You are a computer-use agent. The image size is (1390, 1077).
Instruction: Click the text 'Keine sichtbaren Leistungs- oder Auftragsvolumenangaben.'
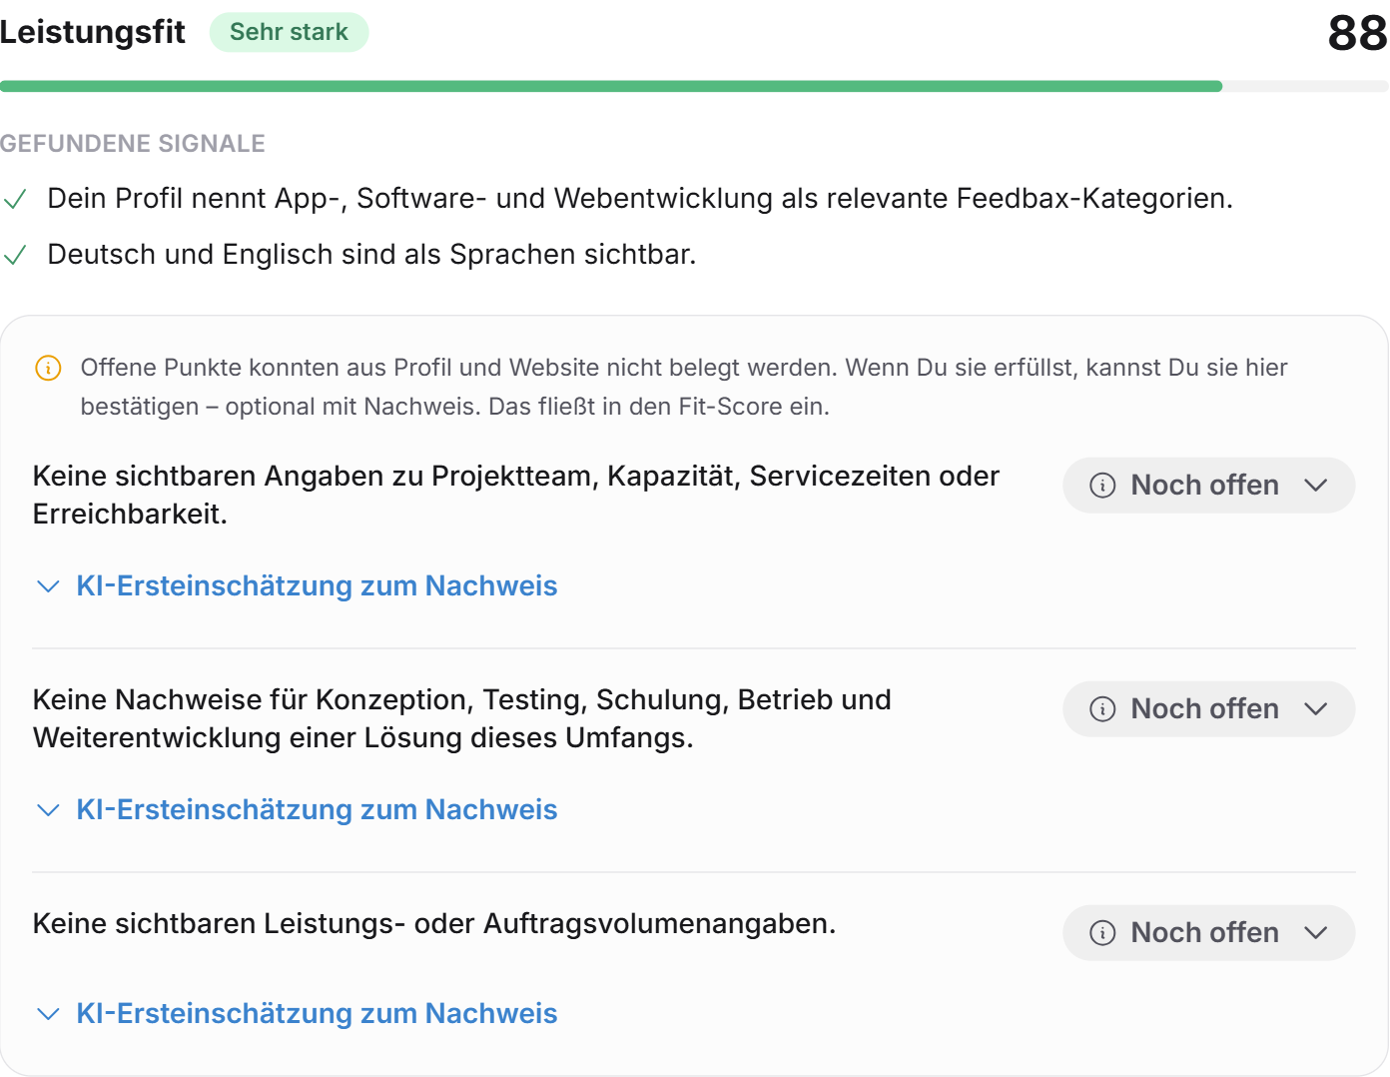point(434,924)
